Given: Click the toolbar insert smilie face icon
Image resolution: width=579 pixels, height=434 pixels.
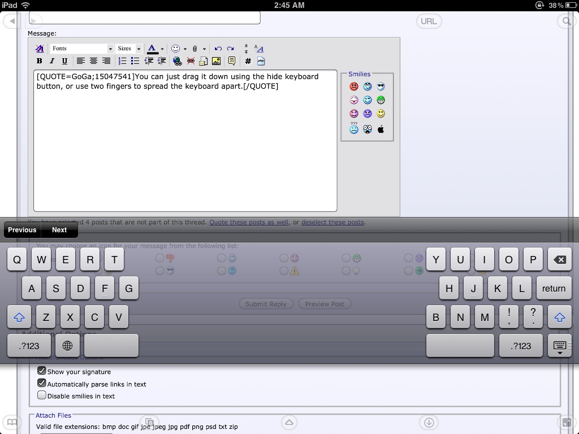Looking at the screenshot, I should click(175, 49).
